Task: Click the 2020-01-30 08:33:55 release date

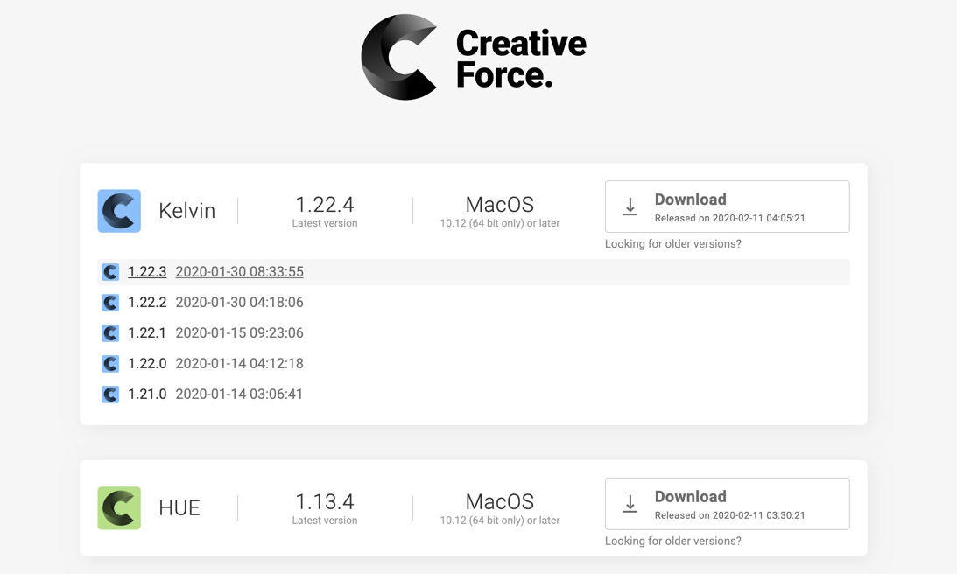Action: [239, 272]
